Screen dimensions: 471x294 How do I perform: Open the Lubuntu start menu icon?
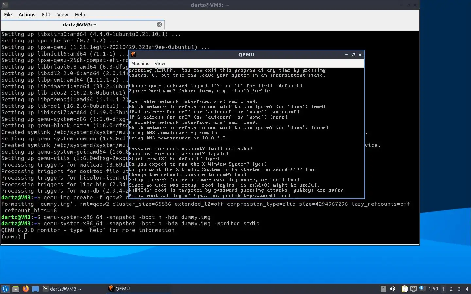[x=5, y=289]
